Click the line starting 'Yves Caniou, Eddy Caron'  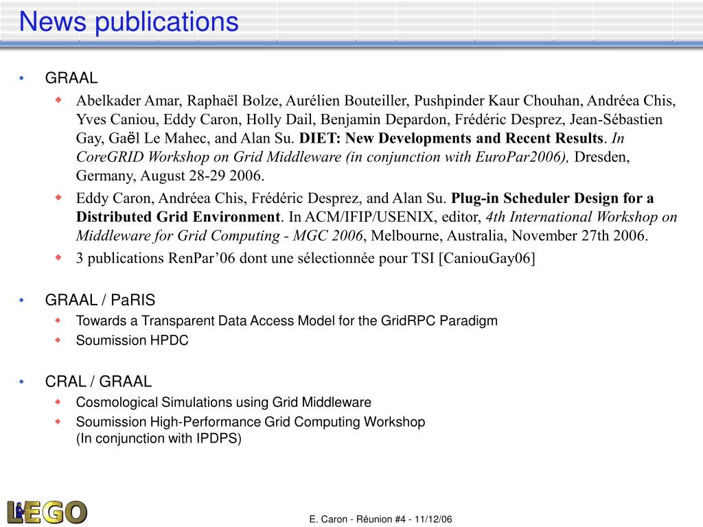(x=369, y=119)
